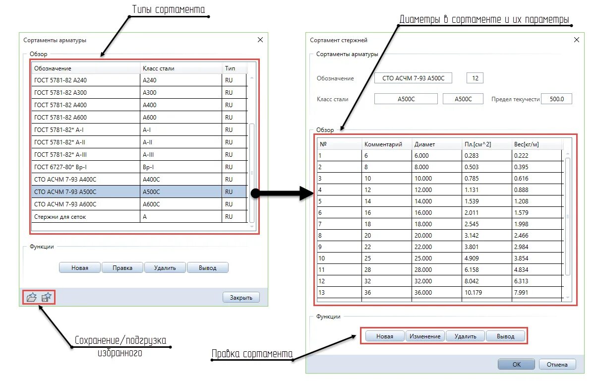597x386 pixels.
Task: Click Новая button in Сортамент стержней window
Action: click(385, 336)
